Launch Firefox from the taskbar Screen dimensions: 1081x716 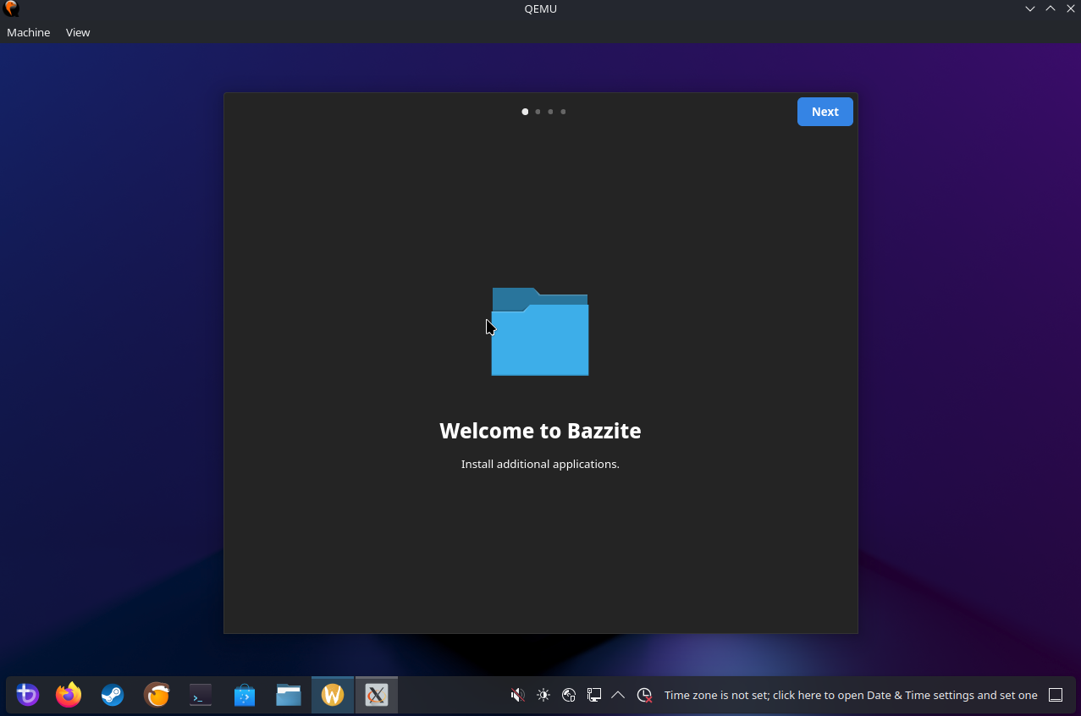click(x=69, y=695)
